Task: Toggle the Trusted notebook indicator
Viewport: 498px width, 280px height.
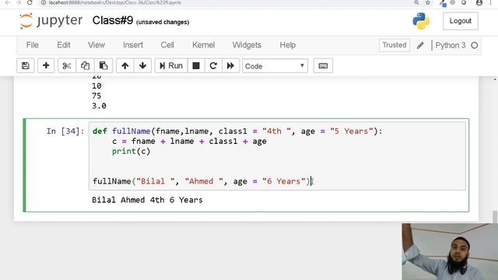Action: (395, 45)
